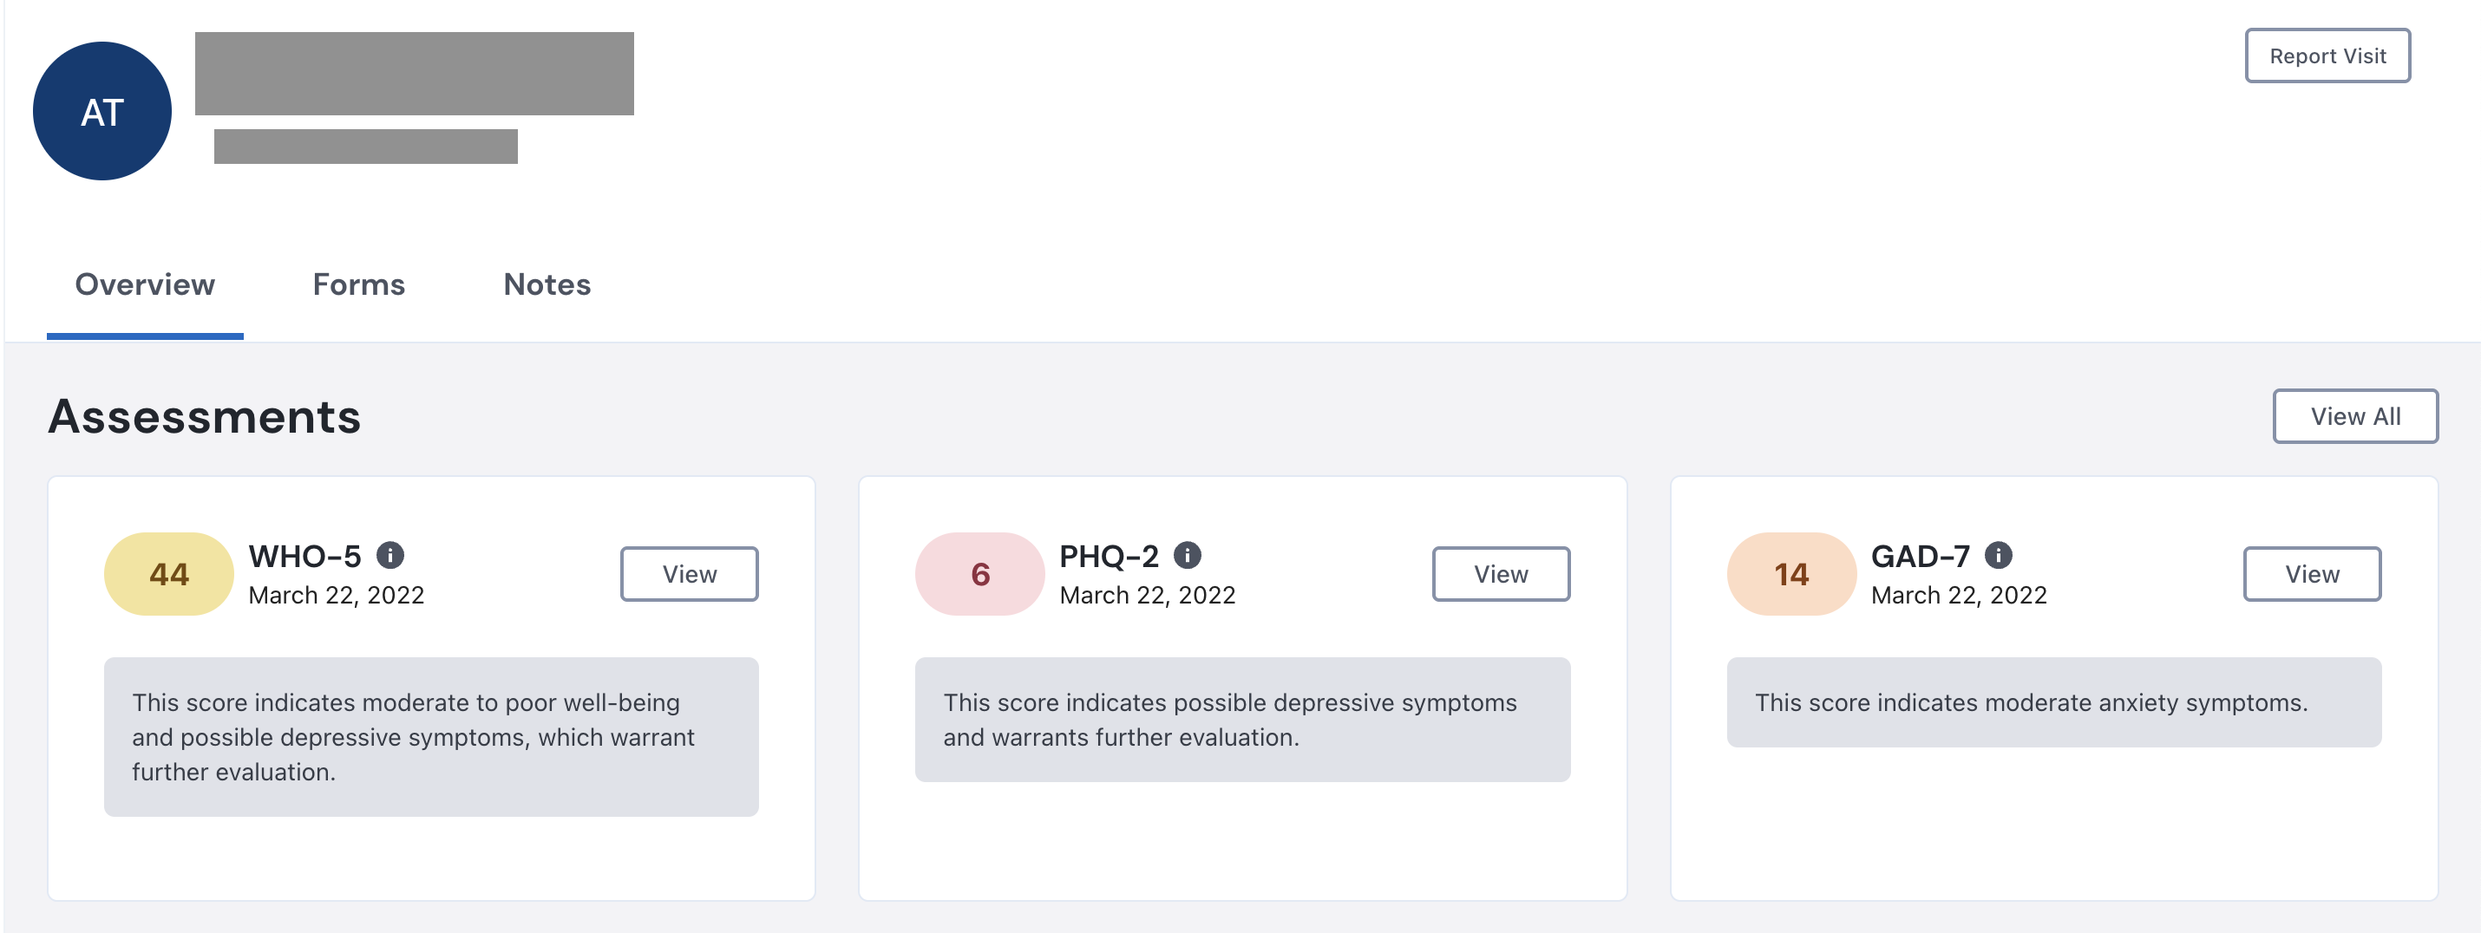Viewport: 2481px width, 933px height.
Task: Click the yellow WHO-5 score badge 44
Action: coord(168,575)
